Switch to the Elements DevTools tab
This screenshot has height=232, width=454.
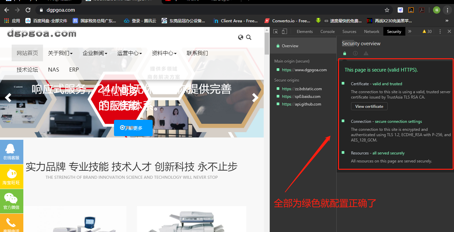[x=305, y=31]
